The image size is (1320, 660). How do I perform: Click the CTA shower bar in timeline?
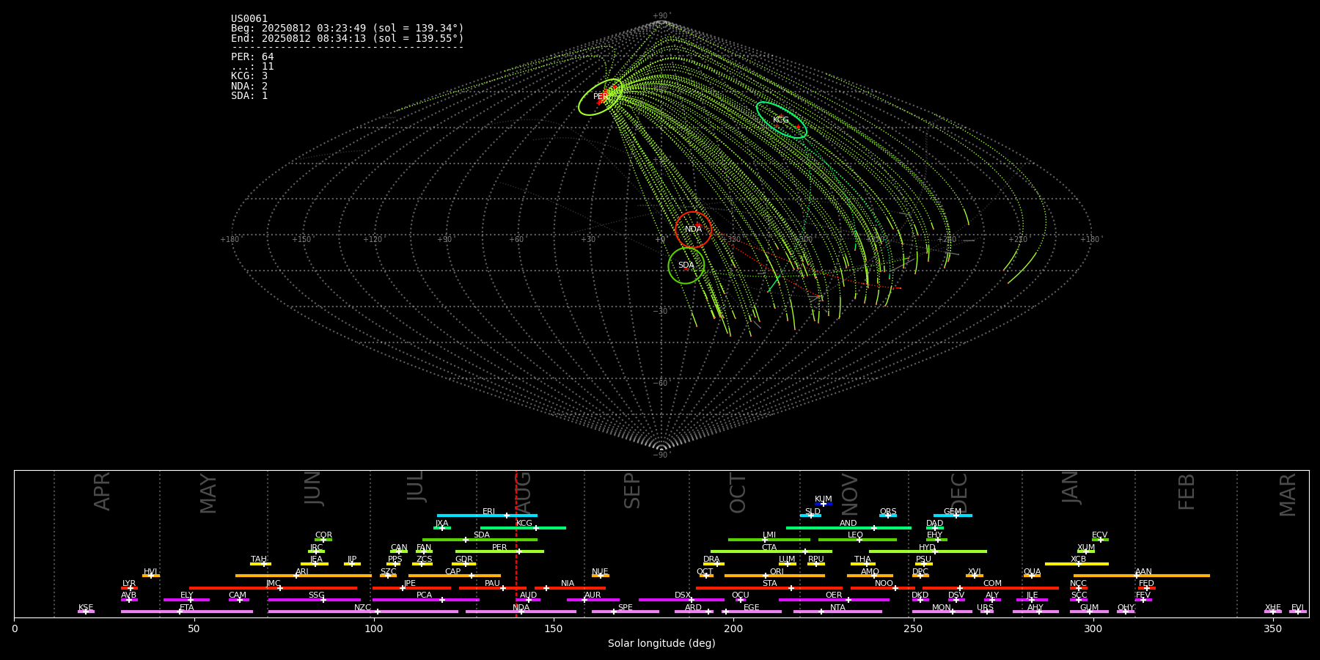(771, 551)
